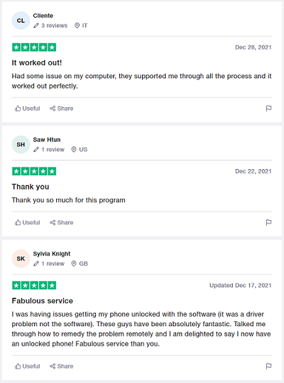
Task: Click the CL avatar for Cliente
Action: pyautogui.click(x=21, y=21)
